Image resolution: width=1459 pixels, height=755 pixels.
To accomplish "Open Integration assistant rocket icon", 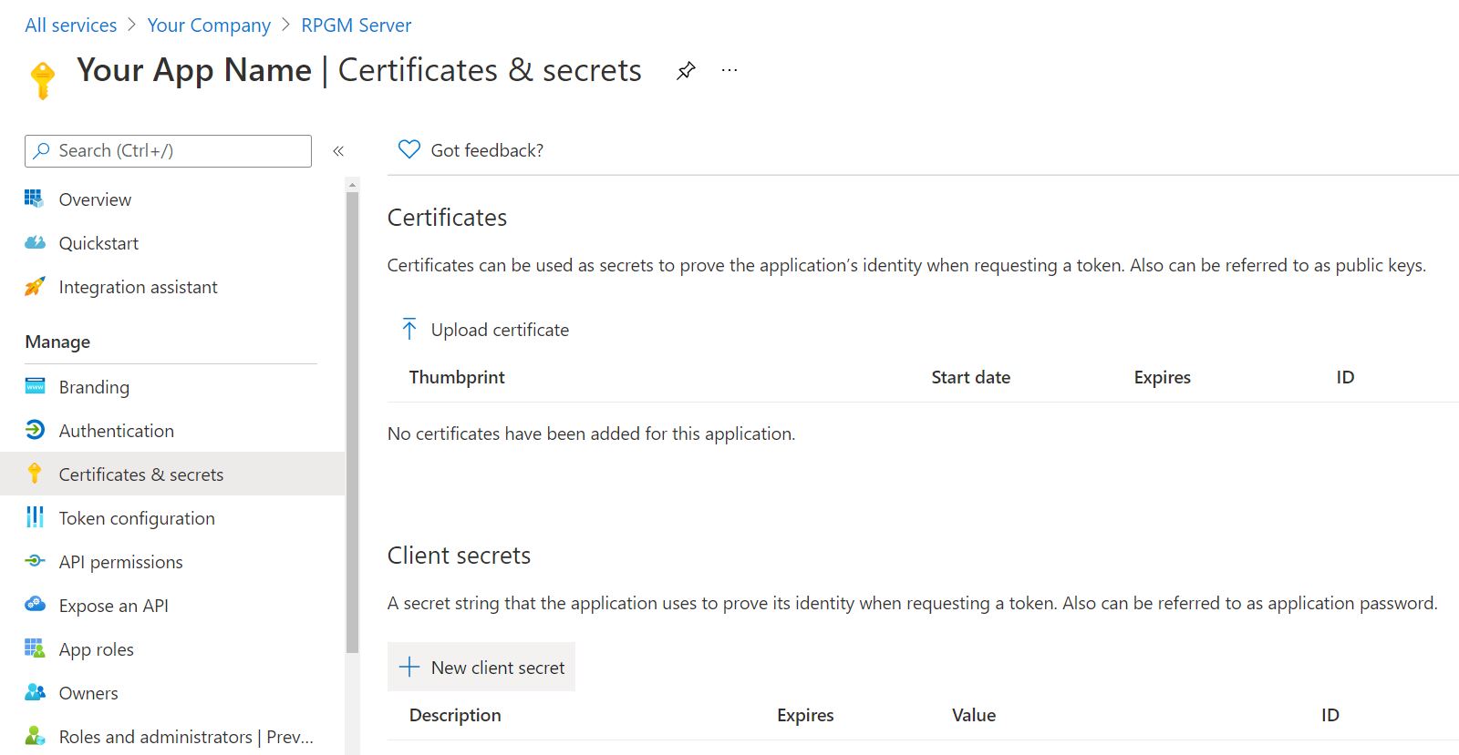I will click(35, 287).
